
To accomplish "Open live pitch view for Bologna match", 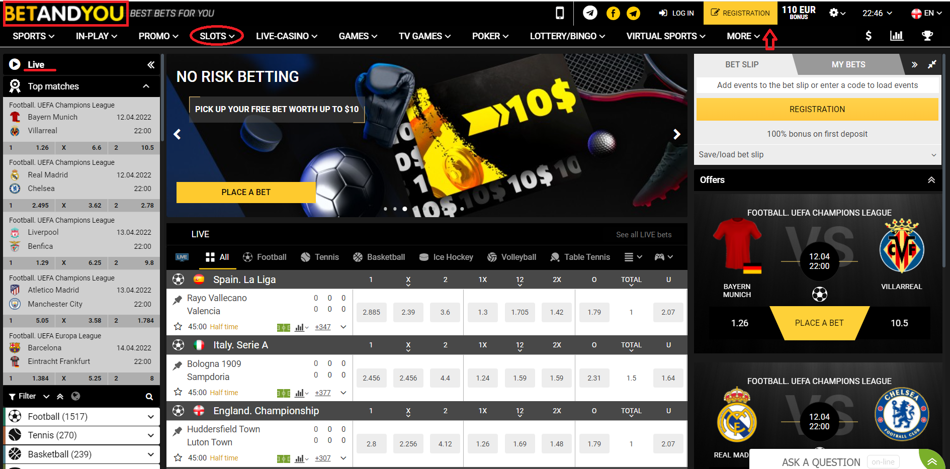I will coord(284,393).
